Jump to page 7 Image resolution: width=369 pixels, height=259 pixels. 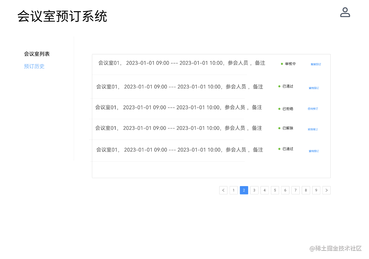click(x=296, y=190)
